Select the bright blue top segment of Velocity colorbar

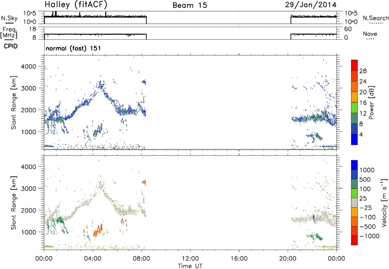pos(354,165)
